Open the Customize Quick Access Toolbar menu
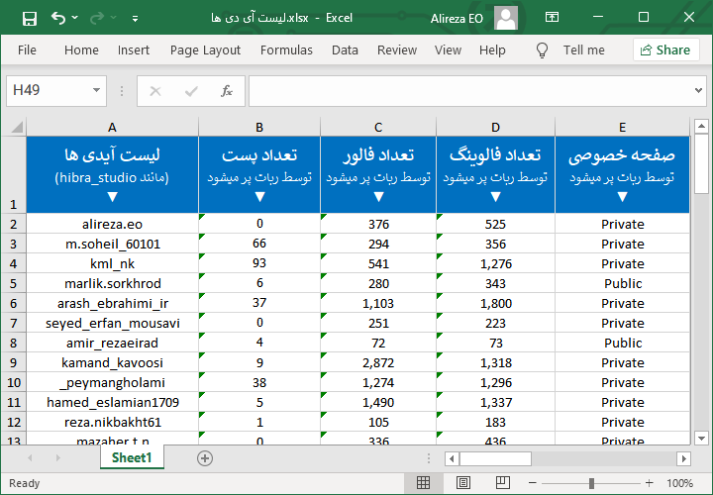This screenshot has width=713, height=495. tap(135, 19)
